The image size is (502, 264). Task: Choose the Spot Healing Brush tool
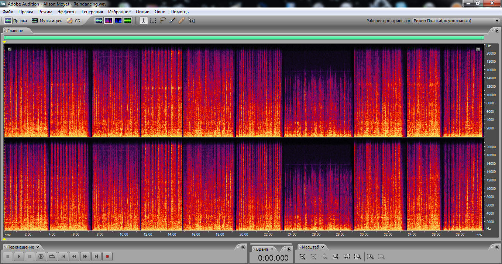pyautogui.click(x=182, y=21)
